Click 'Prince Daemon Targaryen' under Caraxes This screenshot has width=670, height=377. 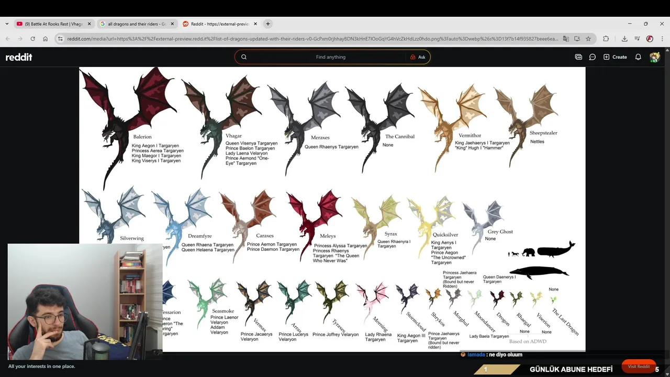273,250
